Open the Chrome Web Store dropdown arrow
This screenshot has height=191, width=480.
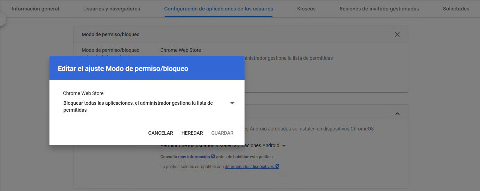tap(232, 103)
